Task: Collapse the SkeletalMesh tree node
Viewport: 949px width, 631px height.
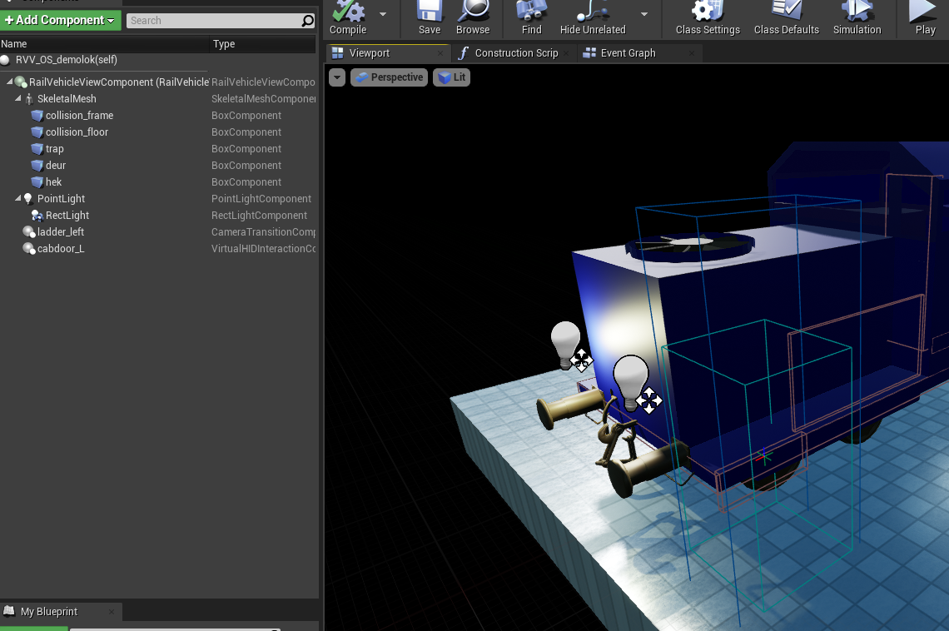Action: pyautogui.click(x=18, y=99)
